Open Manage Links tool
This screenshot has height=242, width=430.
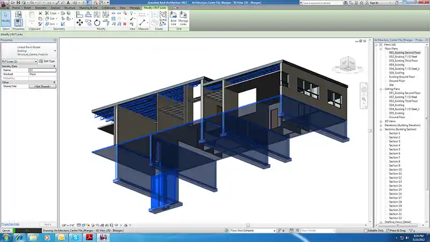tap(183, 18)
